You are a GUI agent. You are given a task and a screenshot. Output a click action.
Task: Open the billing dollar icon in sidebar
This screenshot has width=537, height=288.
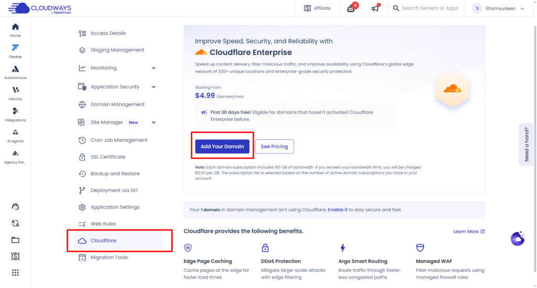15,256
